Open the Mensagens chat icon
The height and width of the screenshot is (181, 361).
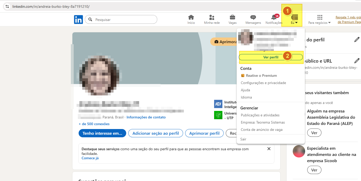tap(253, 19)
